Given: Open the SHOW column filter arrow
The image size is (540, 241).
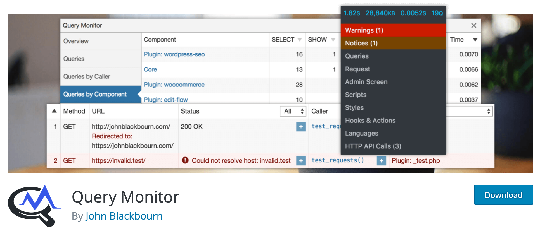Looking at the screenshot, I should click(x=333, y=40).
